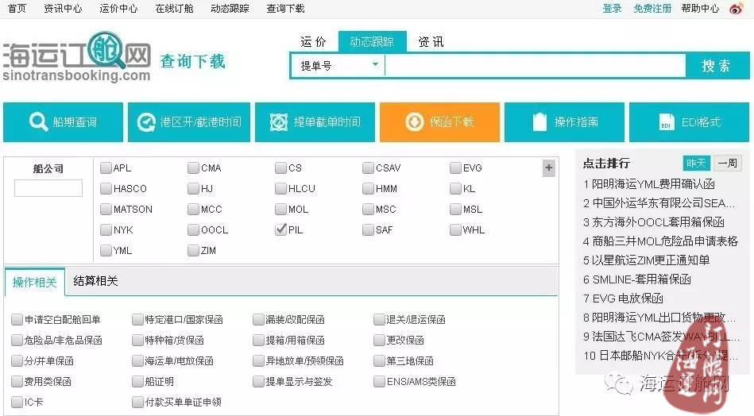Tick IC卡 checkbox

(x=17, y=402)
